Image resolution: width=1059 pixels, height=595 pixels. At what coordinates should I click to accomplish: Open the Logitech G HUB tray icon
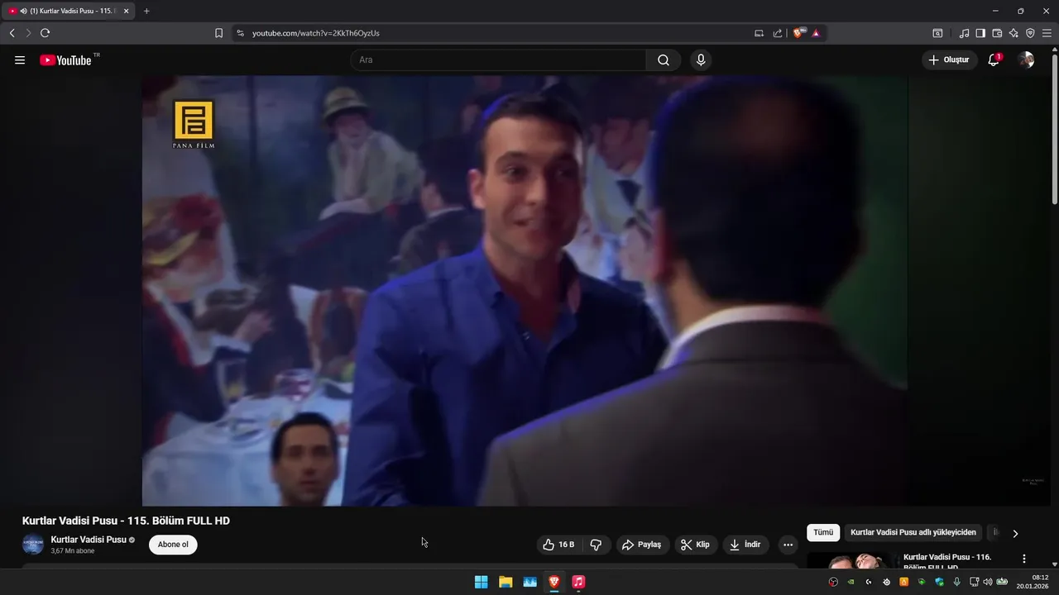pyautogui.click(x=869, y=582)
